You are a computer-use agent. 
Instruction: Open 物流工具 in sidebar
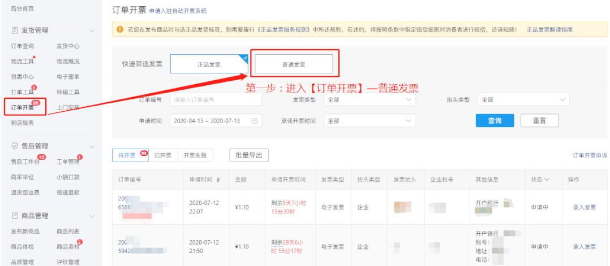click(x=22, y=62)
